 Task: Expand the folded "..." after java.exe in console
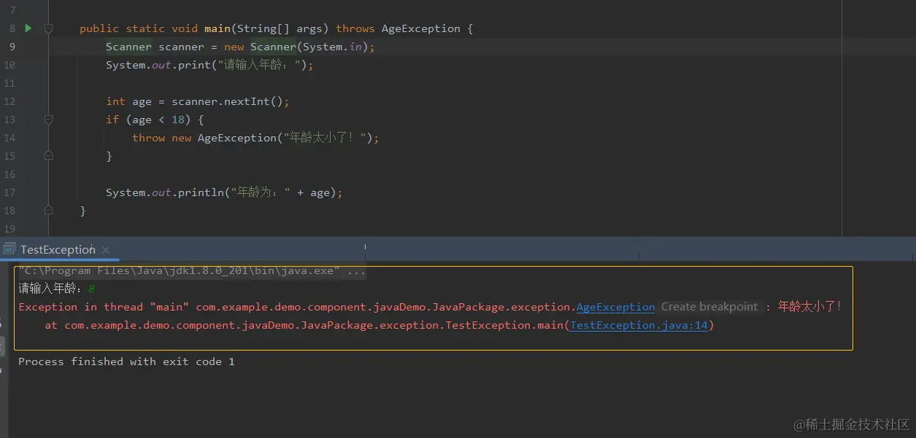coord(357,271)
